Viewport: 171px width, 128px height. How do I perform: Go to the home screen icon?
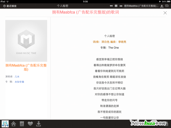point(13,124)
